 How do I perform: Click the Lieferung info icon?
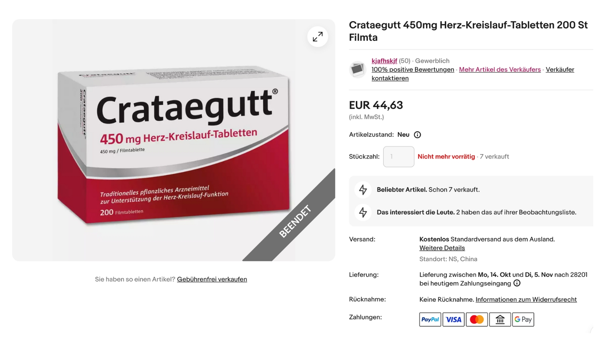pos(517,283)
